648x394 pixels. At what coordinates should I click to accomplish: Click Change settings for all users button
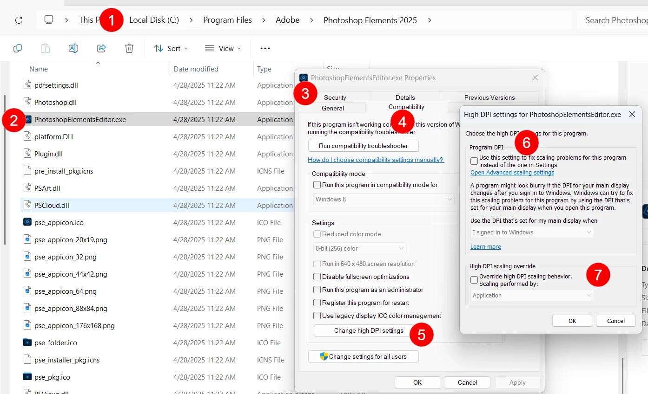(x=363, y=356)
